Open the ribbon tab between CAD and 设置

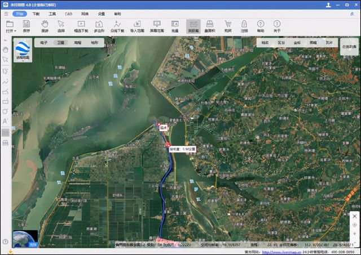(x=85, y=14)
